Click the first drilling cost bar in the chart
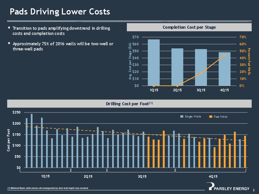Viewport: 259px width, 194px height. click(x=27, y=143)
